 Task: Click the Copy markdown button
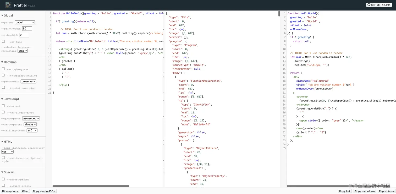coord(365,191)
